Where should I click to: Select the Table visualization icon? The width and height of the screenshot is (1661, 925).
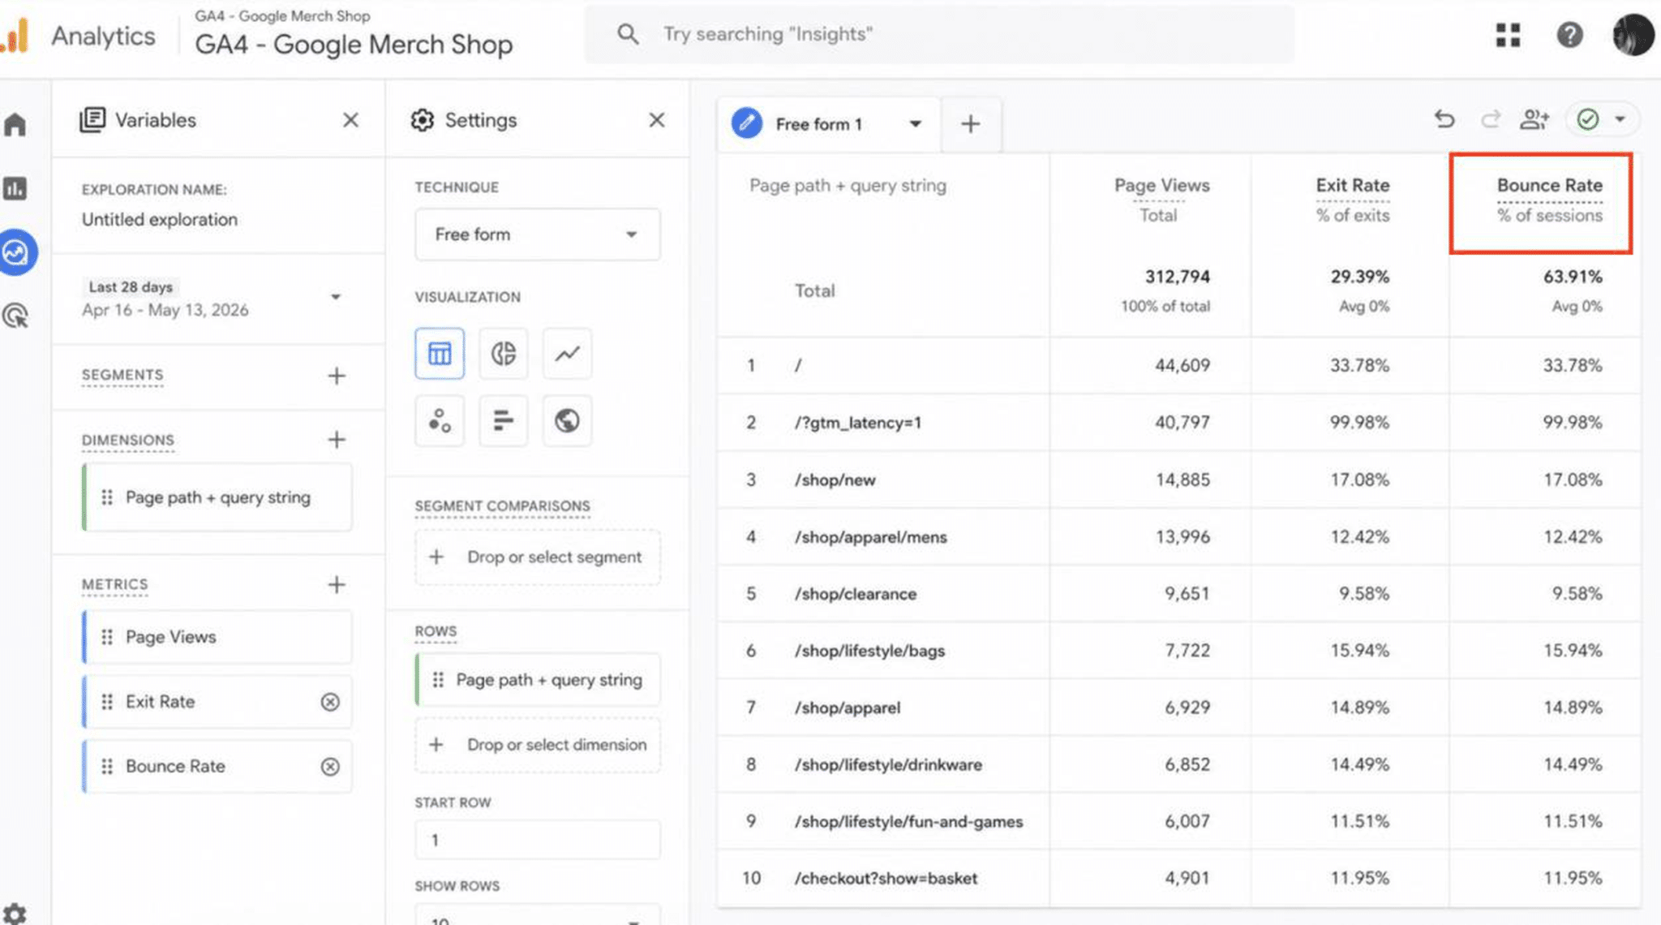click(x=440, y=354)
